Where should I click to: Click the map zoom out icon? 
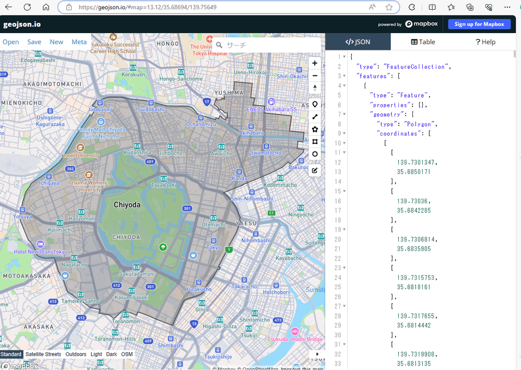315,75
